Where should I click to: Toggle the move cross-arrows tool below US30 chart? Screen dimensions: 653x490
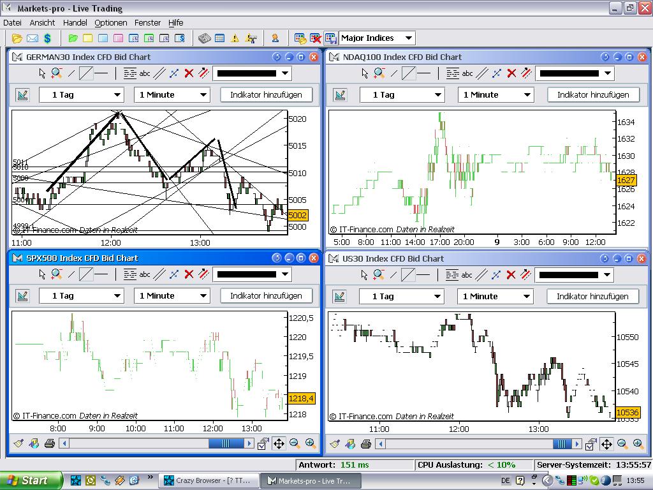point(606,444)
